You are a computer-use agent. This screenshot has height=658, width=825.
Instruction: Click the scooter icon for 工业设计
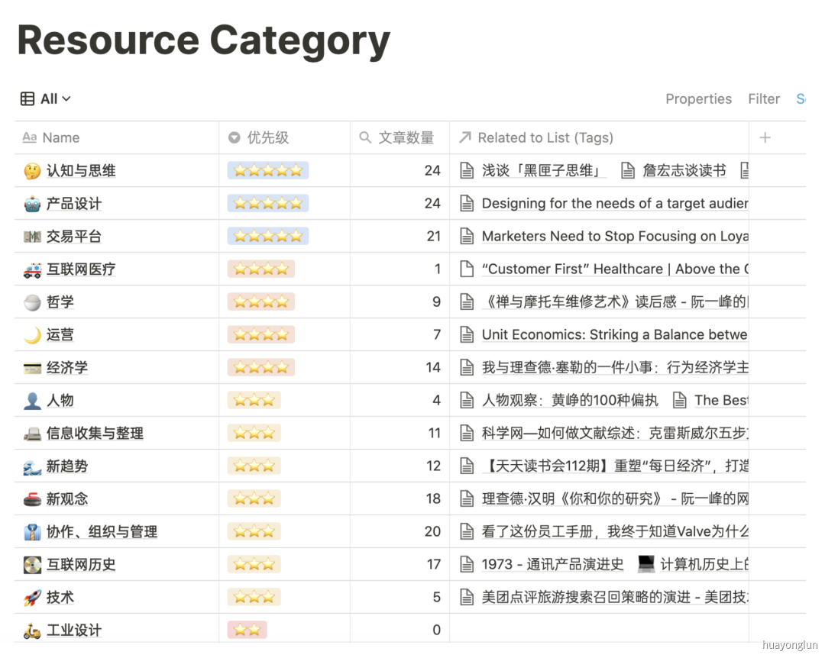(32, 630)
